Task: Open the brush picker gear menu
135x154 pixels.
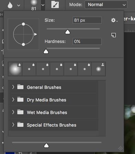Action: coord(114,20)
